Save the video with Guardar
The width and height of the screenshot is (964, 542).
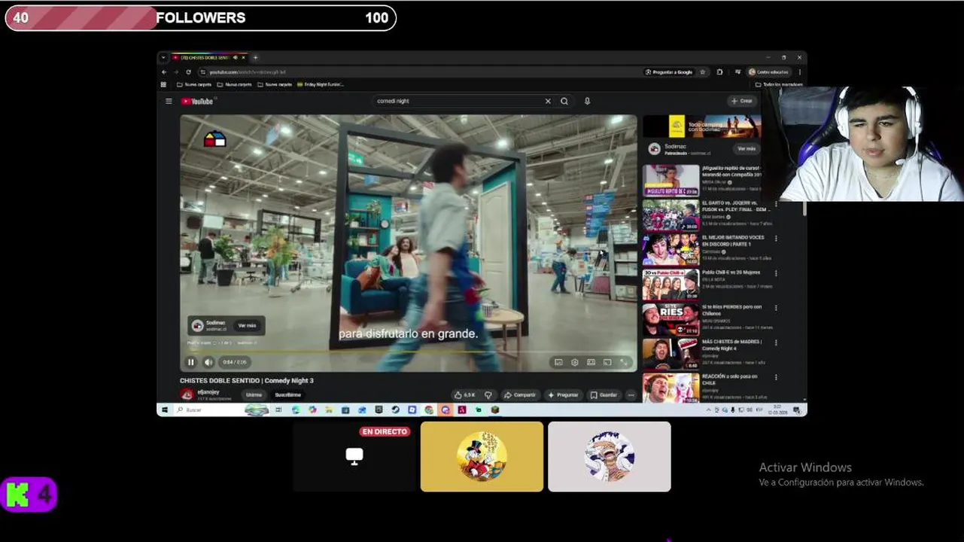pos(604,394)
